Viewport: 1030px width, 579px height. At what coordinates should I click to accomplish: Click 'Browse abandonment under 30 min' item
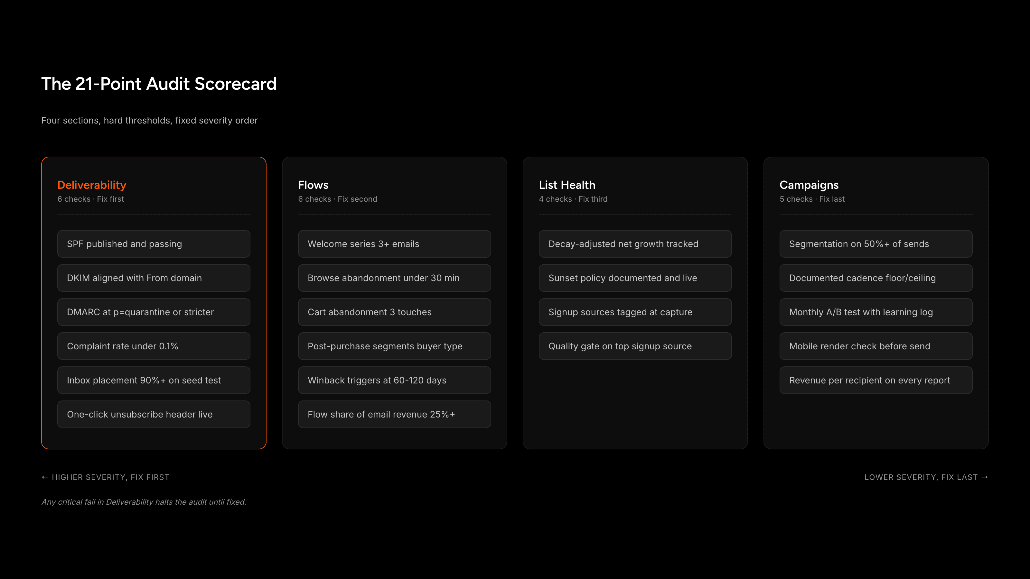tap(395, 278)
